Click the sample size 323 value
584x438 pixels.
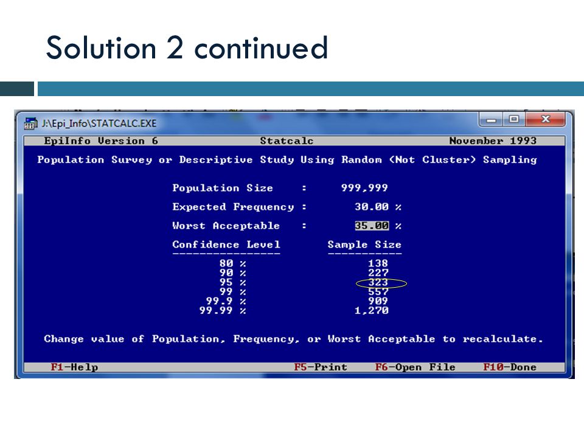pyautogui.click(x=378, y=282)
